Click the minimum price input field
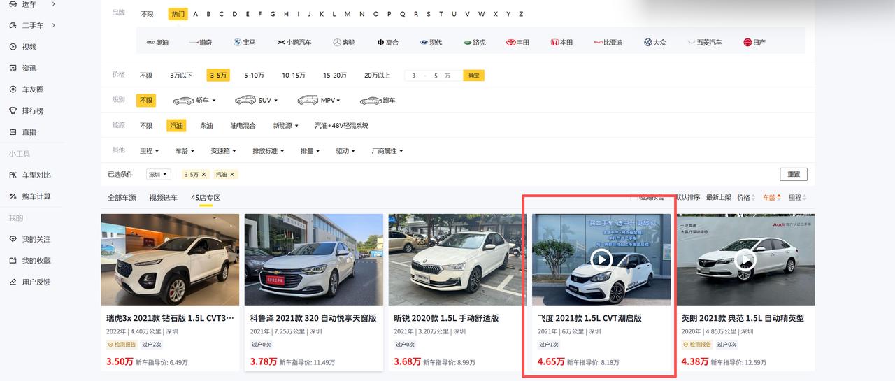This screenshot has width=895, height=381. [x=414, y=76]
